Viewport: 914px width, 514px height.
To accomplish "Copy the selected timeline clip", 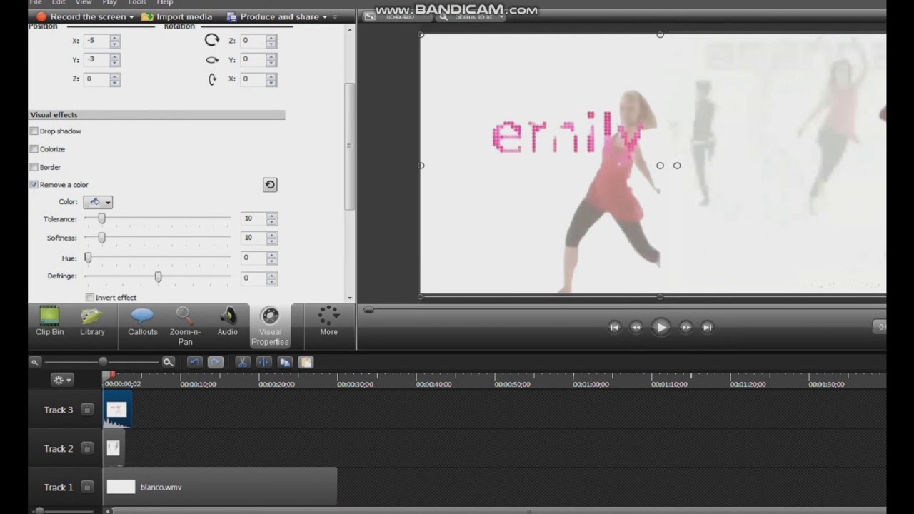I will tap(285, 362).
